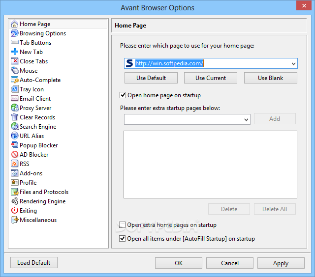
Task: Confirm settings with OK button
Action: click(x=179, y=263)
